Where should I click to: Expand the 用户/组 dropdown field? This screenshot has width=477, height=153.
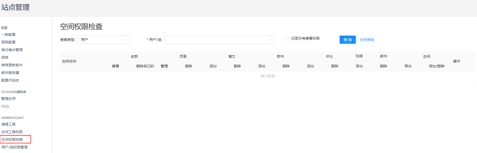point(220,40)
